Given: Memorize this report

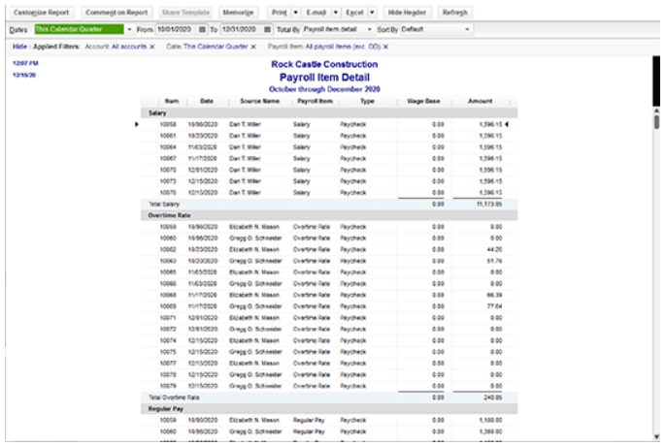Looking at the screenshot, I should 238,13.
